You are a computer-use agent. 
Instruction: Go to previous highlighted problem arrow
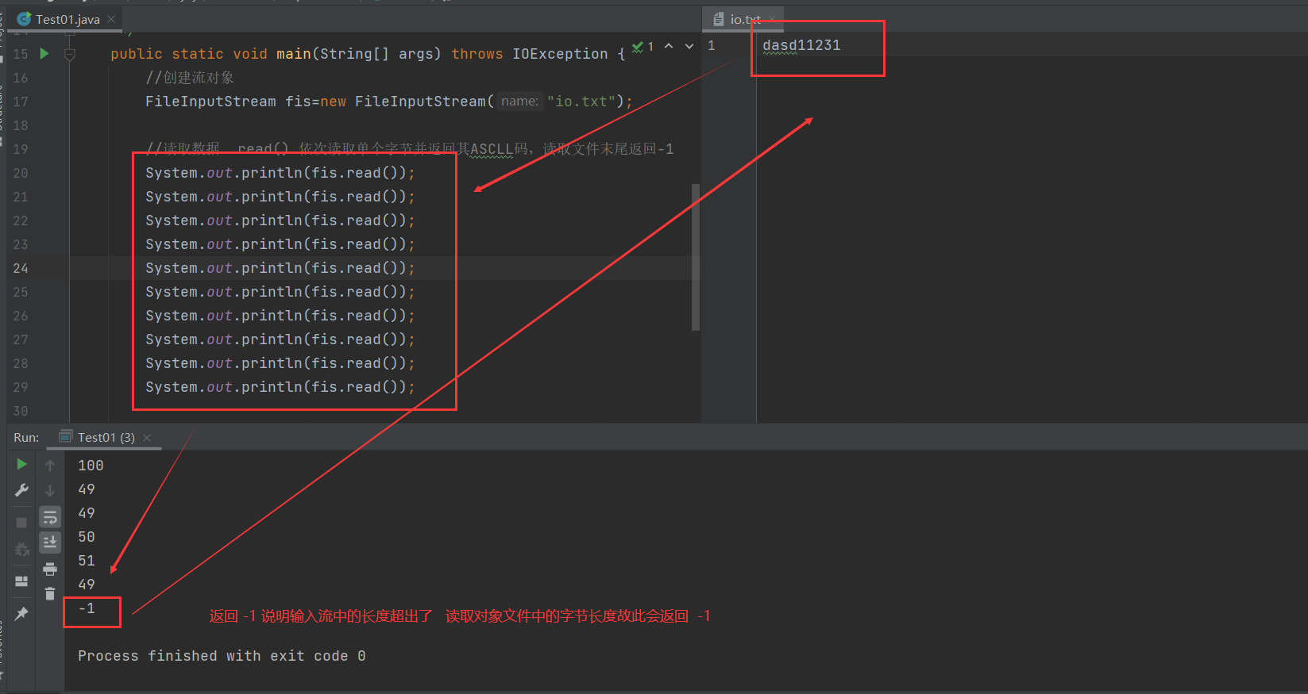pyautogui.click(x=669, y=46)
